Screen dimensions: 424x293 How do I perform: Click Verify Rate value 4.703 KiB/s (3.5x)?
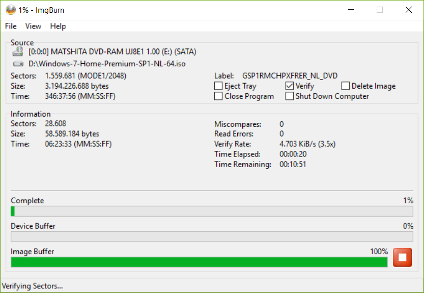pos(307,144)
